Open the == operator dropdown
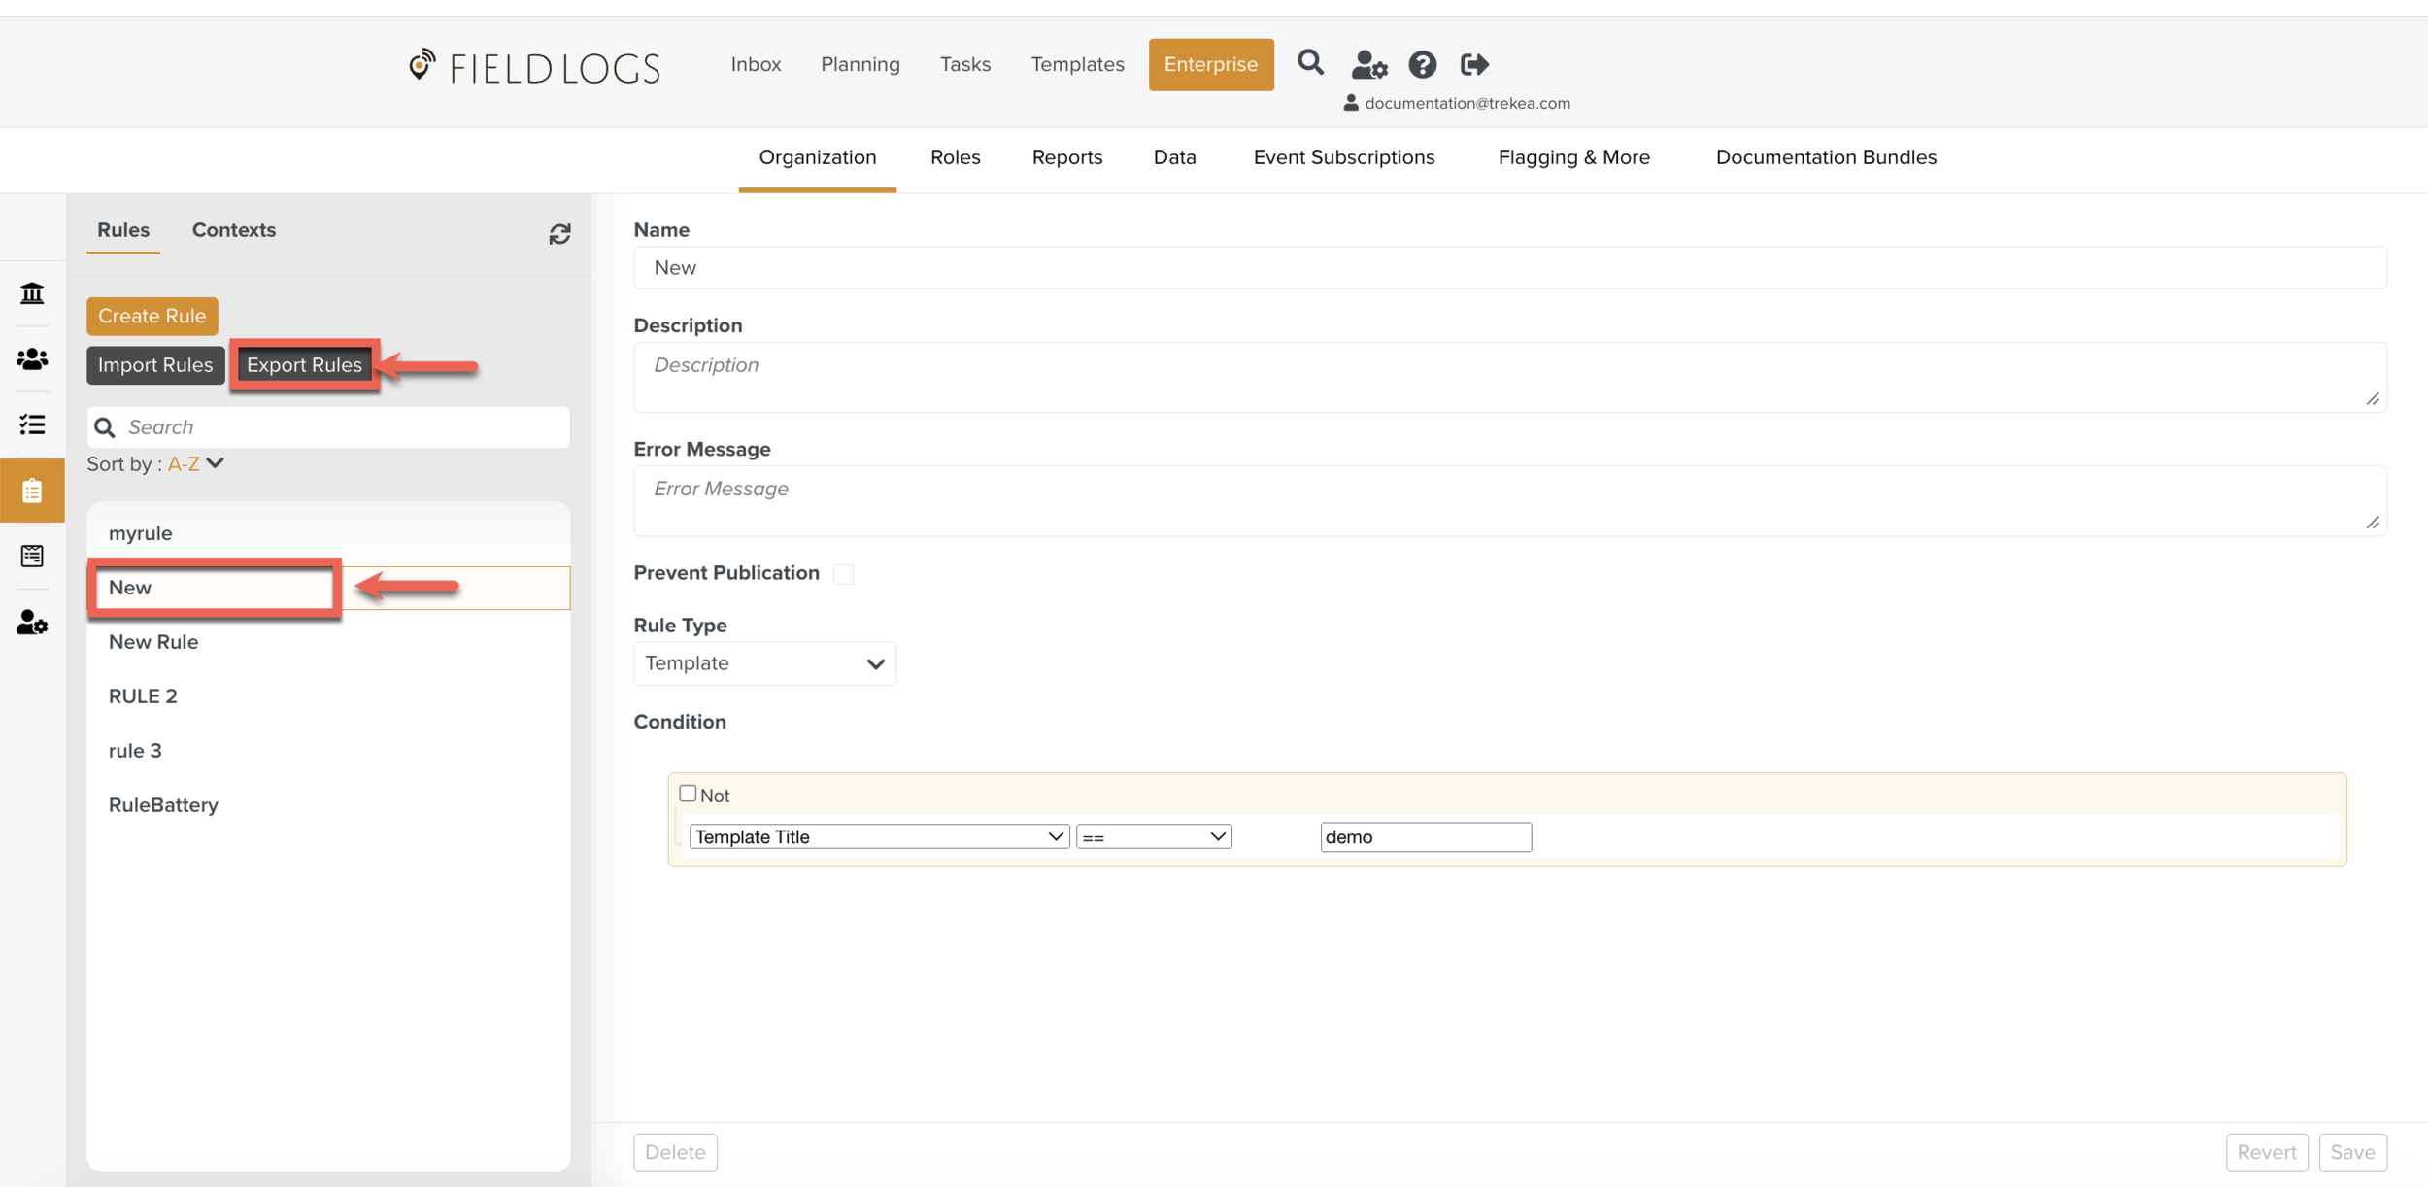The image size is (2428, 1187). [x=1153, y=836]
